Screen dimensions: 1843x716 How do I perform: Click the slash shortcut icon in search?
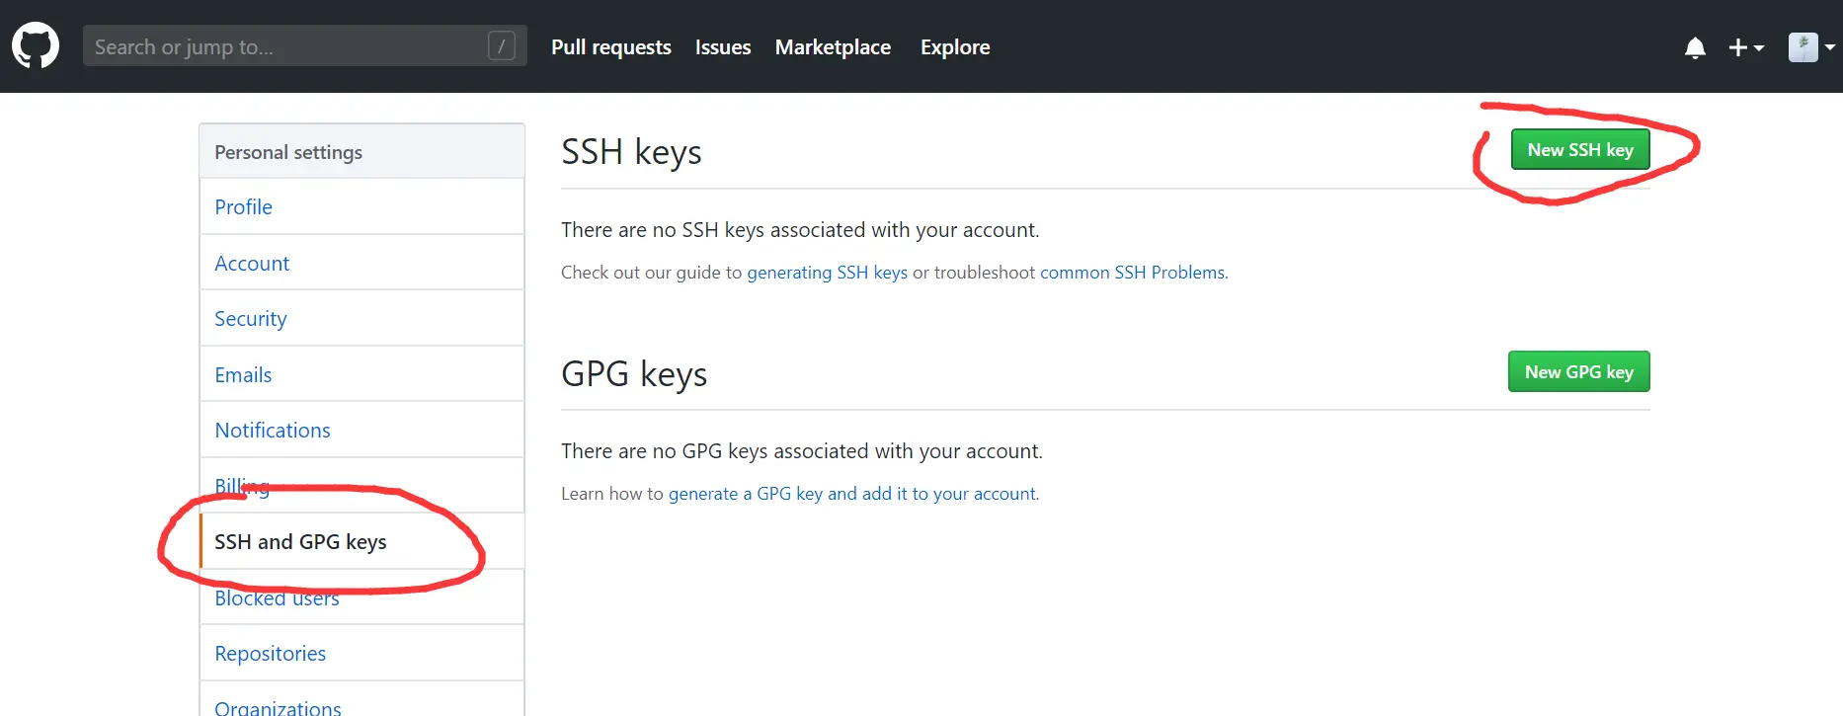point(502,46)
